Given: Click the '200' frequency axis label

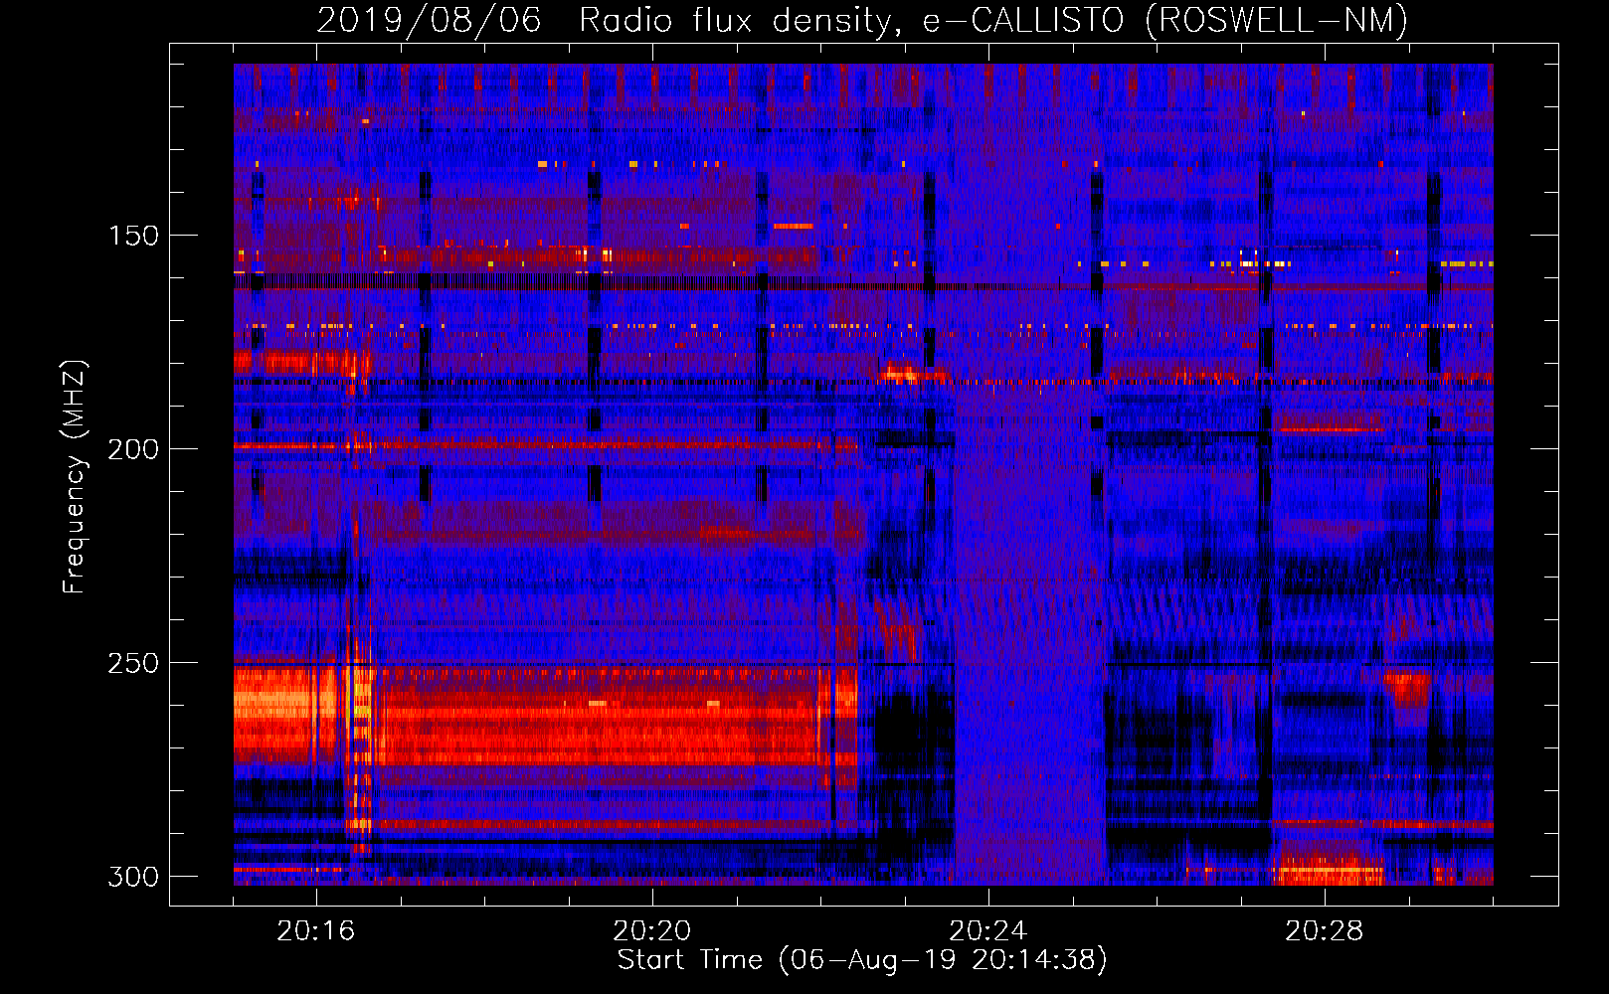Looking at the screenshot, I should [x=133, y=449].
